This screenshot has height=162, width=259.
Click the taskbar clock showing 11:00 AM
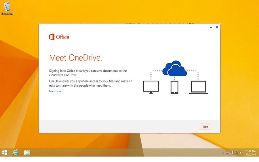[251, 153]
